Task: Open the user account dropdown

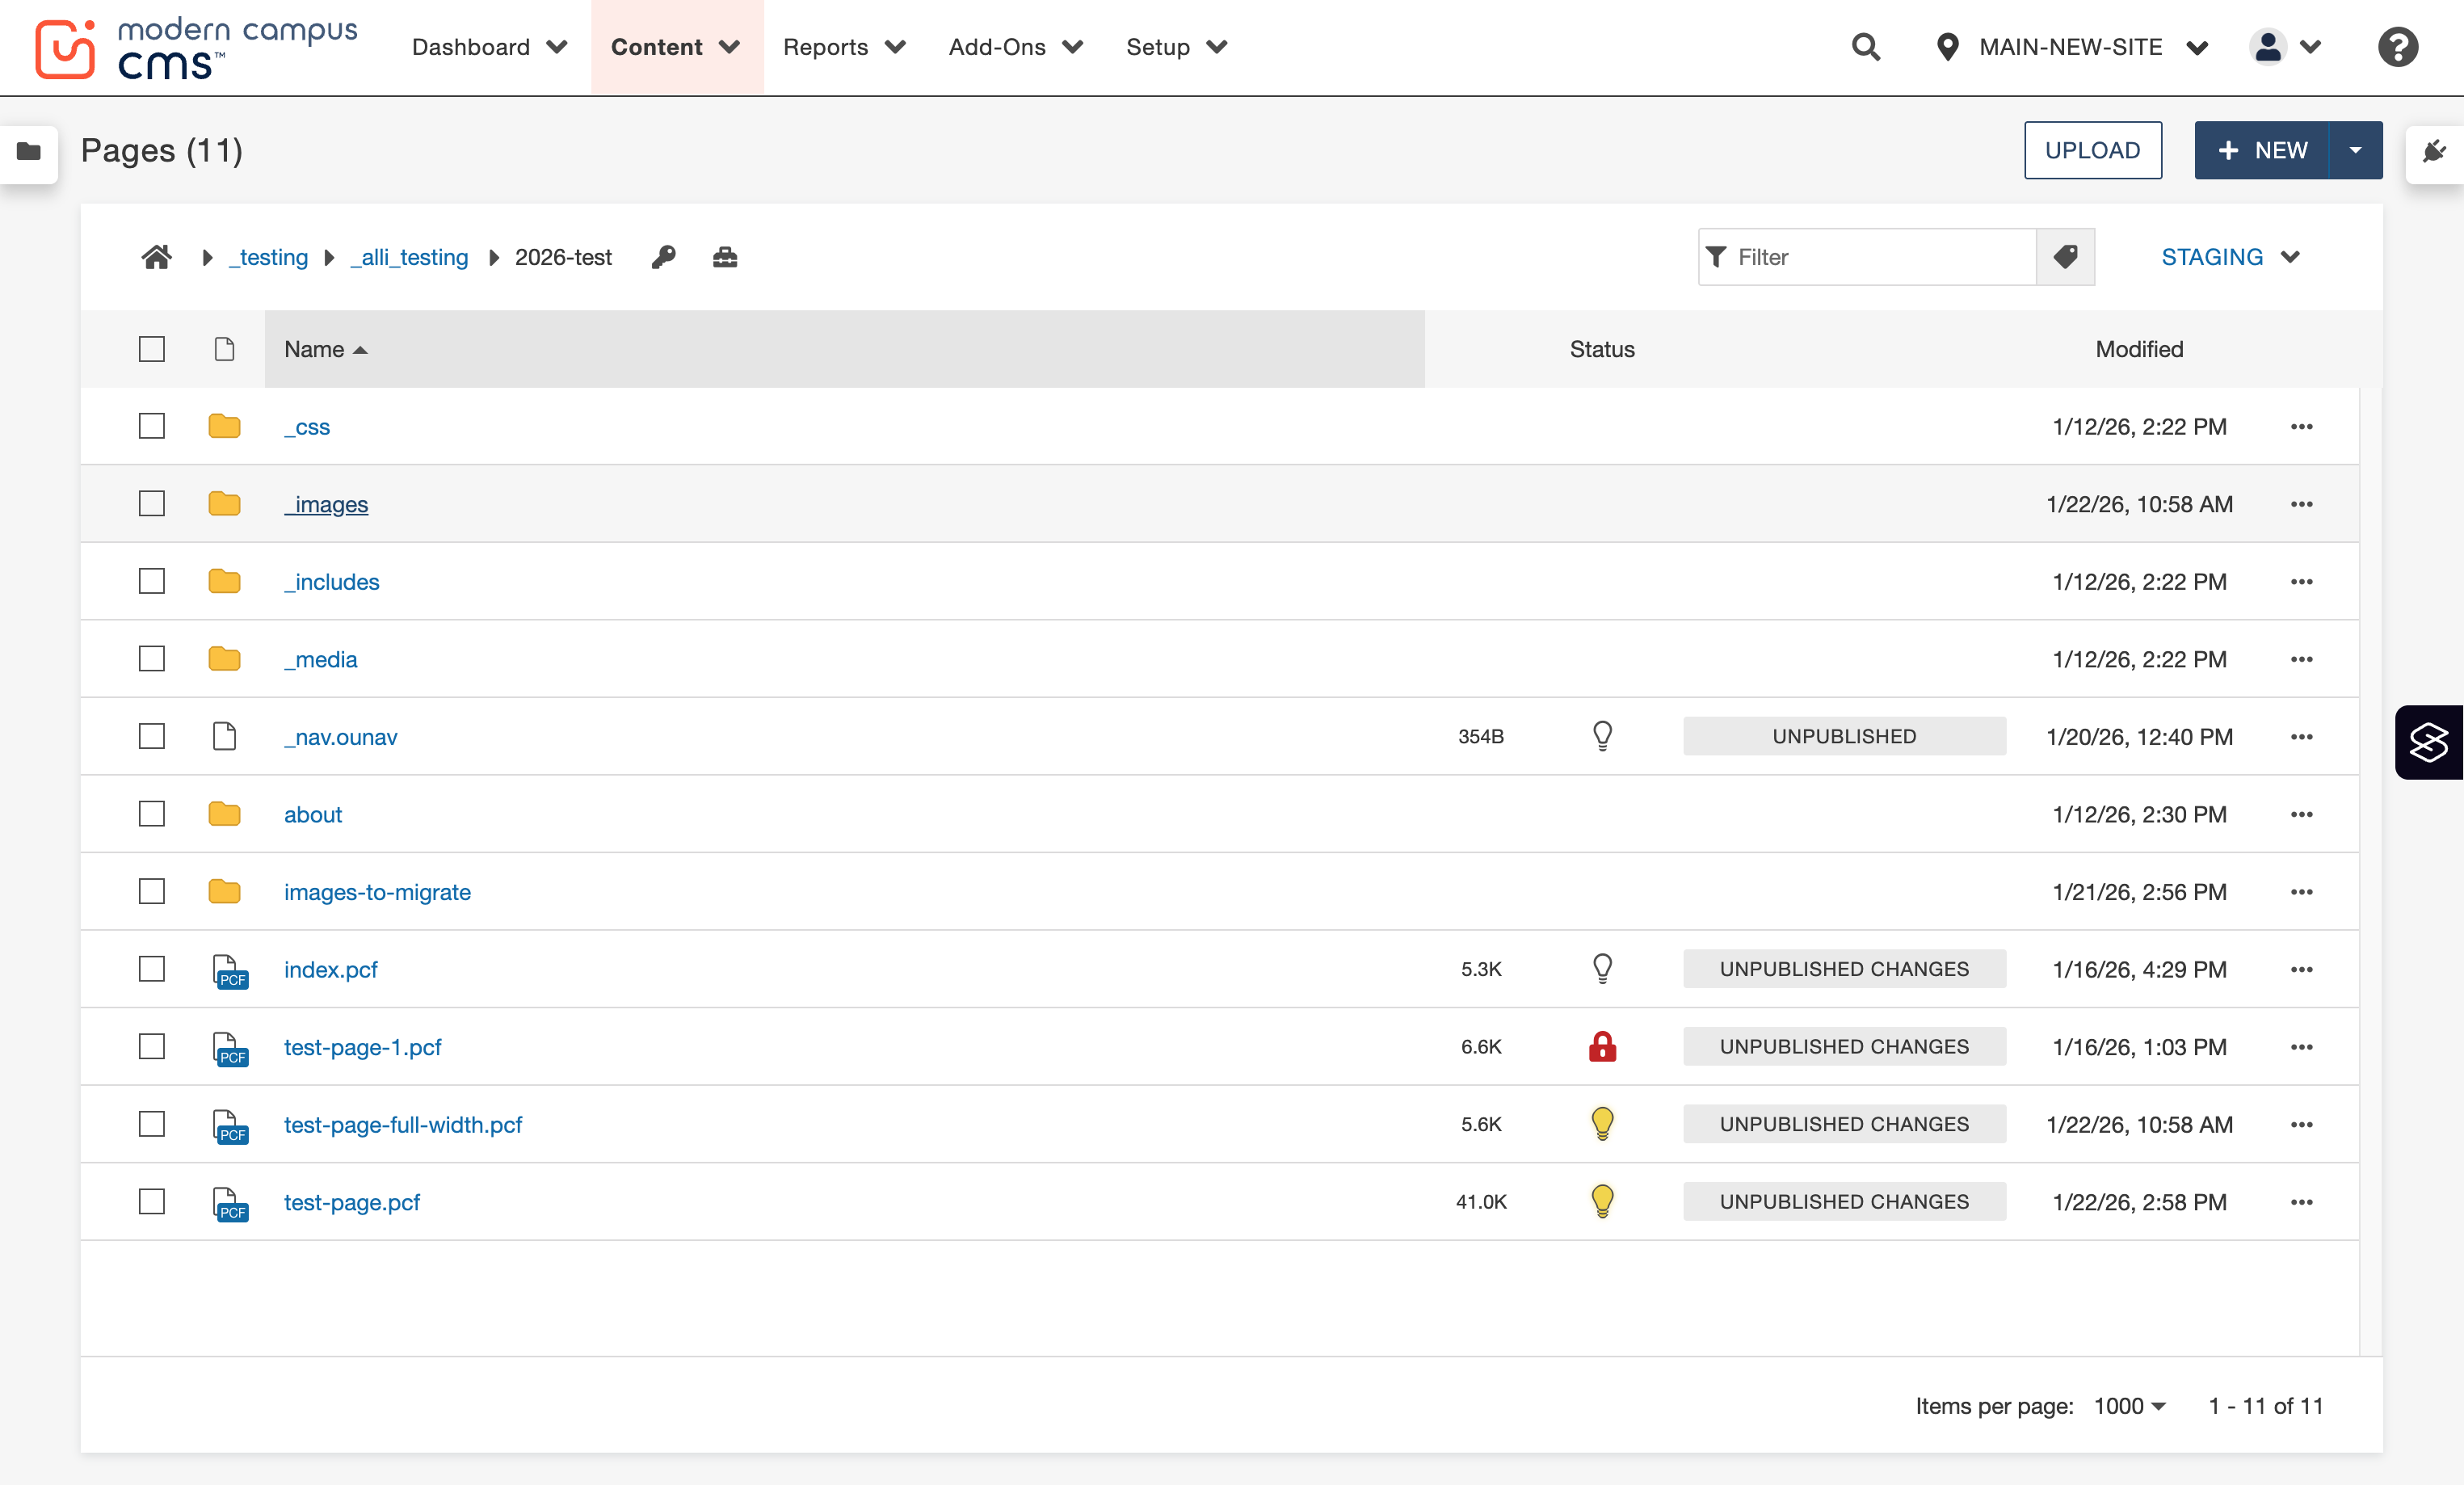Action: coord(2285,47)
